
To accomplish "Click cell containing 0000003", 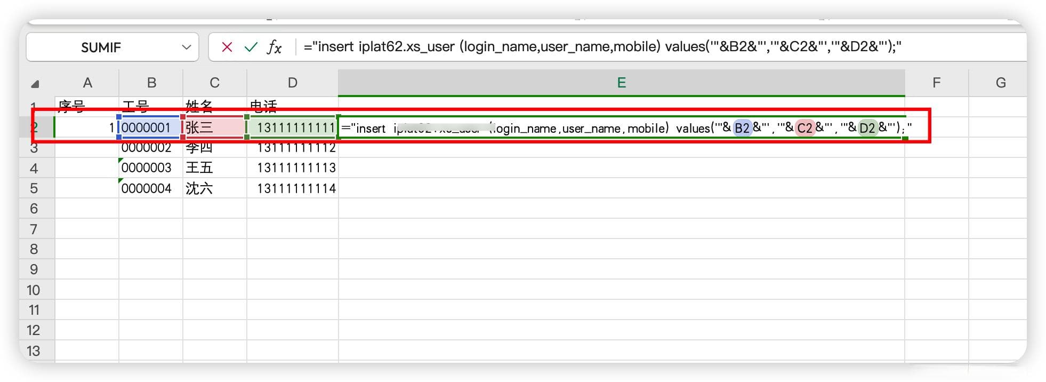I will (151, 168).
